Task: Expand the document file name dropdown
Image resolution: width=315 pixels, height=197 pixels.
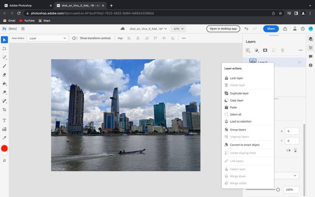Action: [148, 29]
